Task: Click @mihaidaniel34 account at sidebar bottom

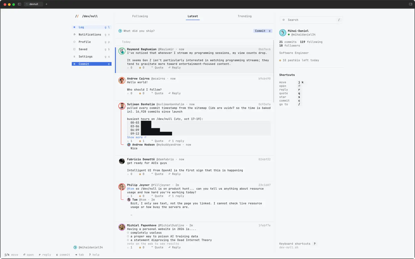Action: click(88, 247)
